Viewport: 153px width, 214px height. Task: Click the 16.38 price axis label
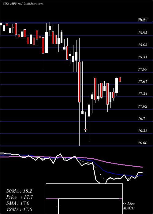point(143,131)
